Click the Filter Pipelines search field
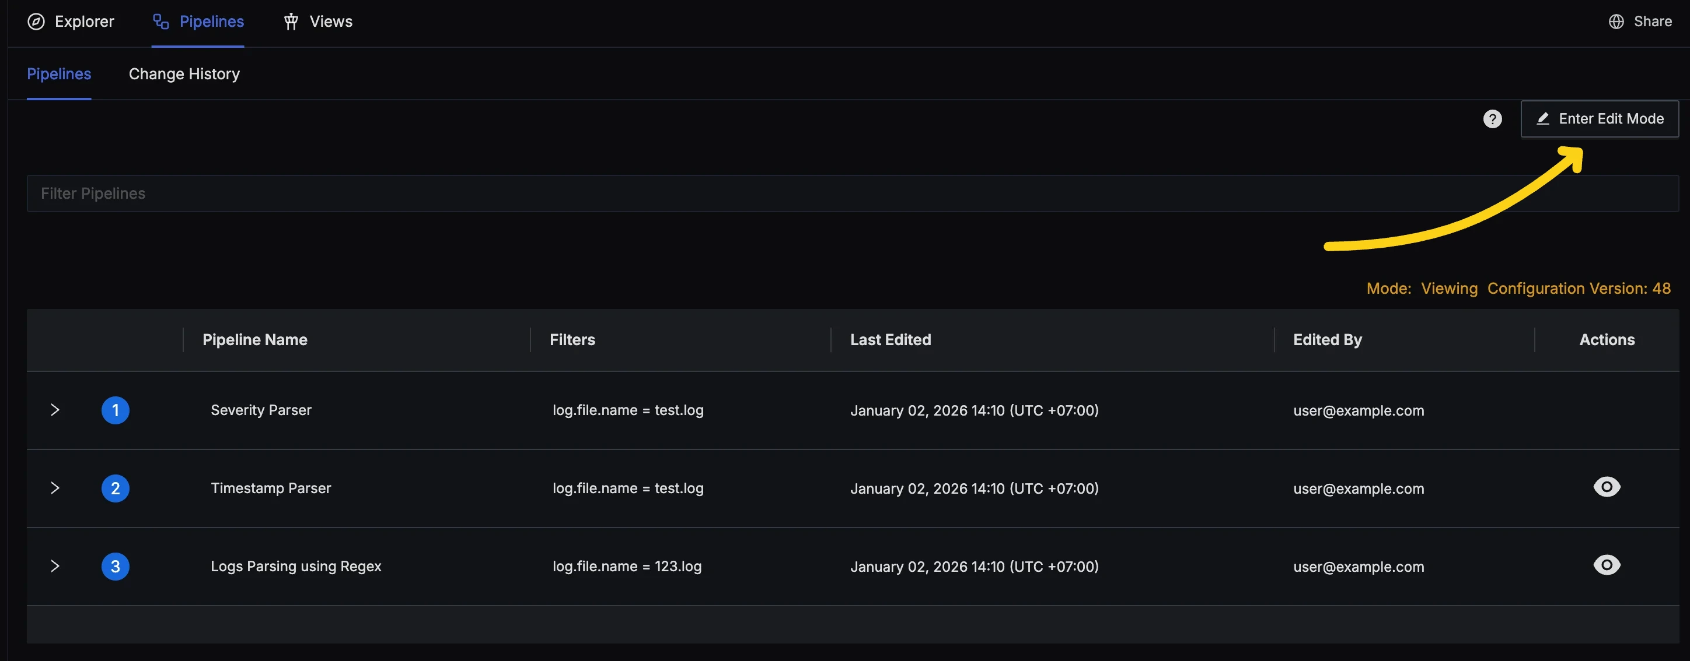This screenshot has width=1690, height=661. coord(851,194)
